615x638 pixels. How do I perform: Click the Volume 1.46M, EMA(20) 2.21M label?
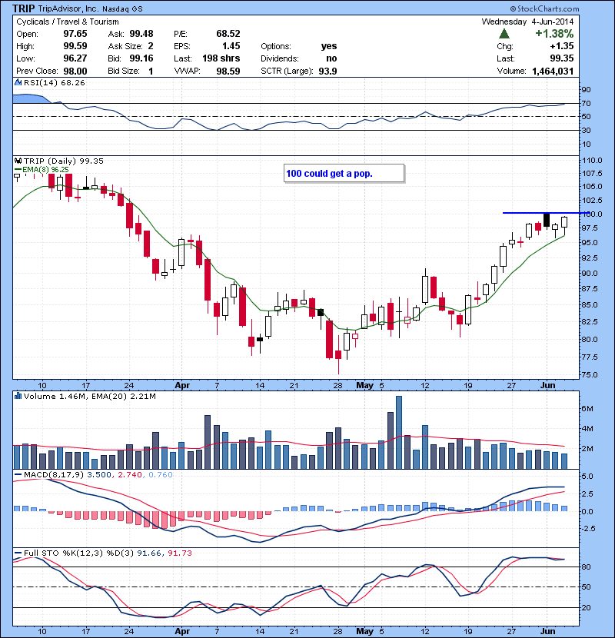(x=89, y=397)
